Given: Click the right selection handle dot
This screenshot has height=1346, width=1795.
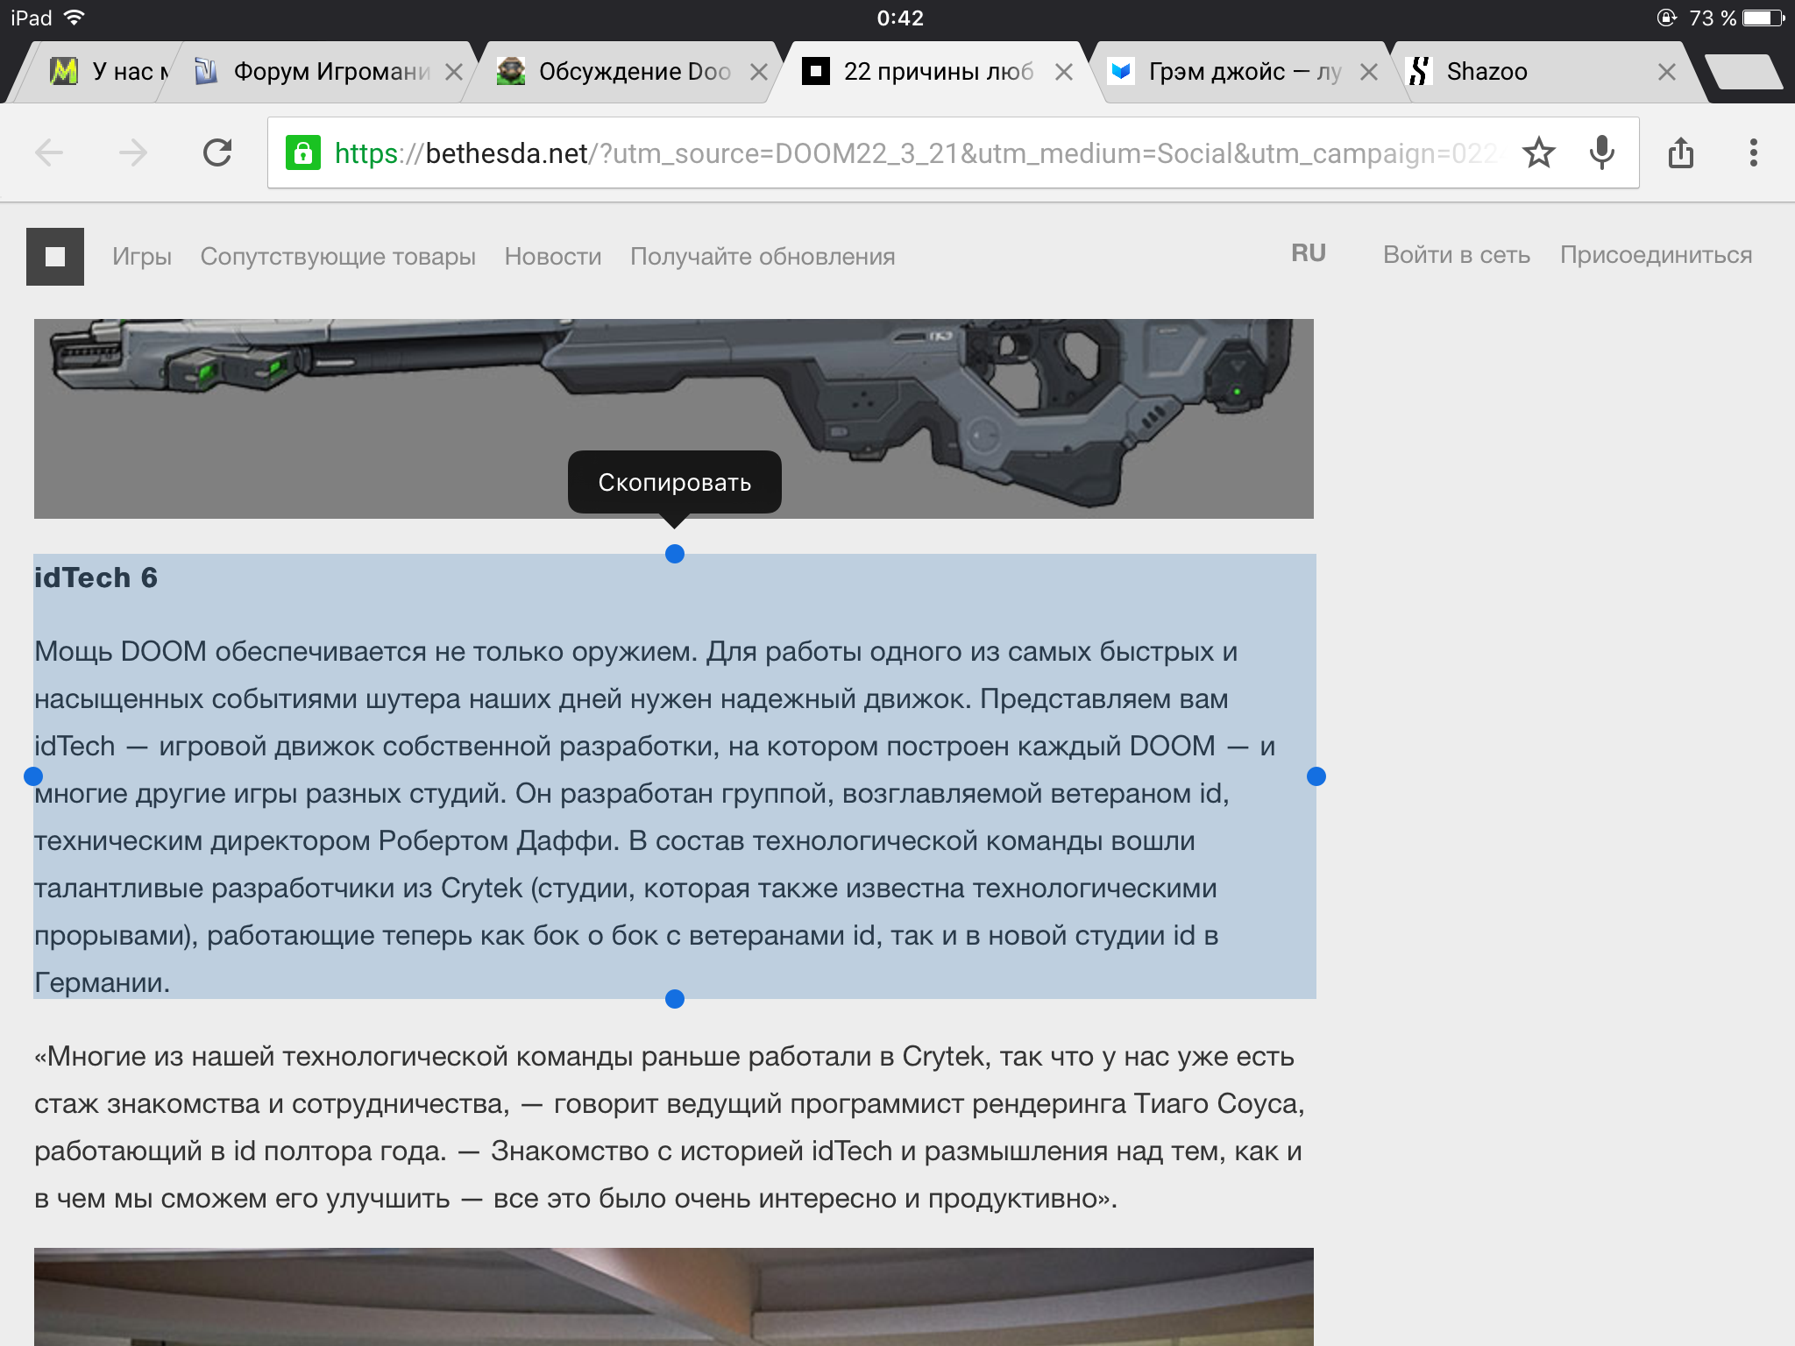Looking at the screenshot, I should tap(1316, 776).
